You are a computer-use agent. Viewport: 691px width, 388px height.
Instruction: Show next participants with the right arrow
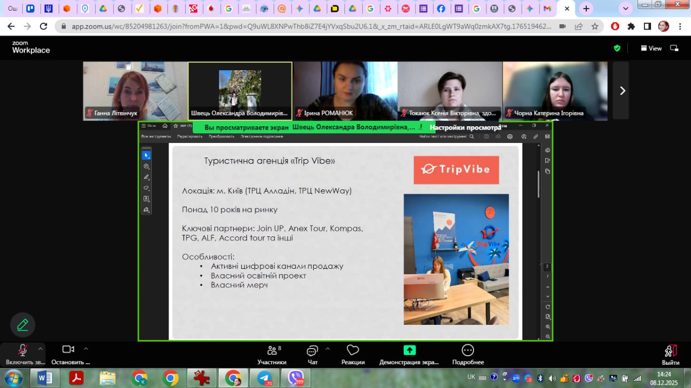point(622,91)
